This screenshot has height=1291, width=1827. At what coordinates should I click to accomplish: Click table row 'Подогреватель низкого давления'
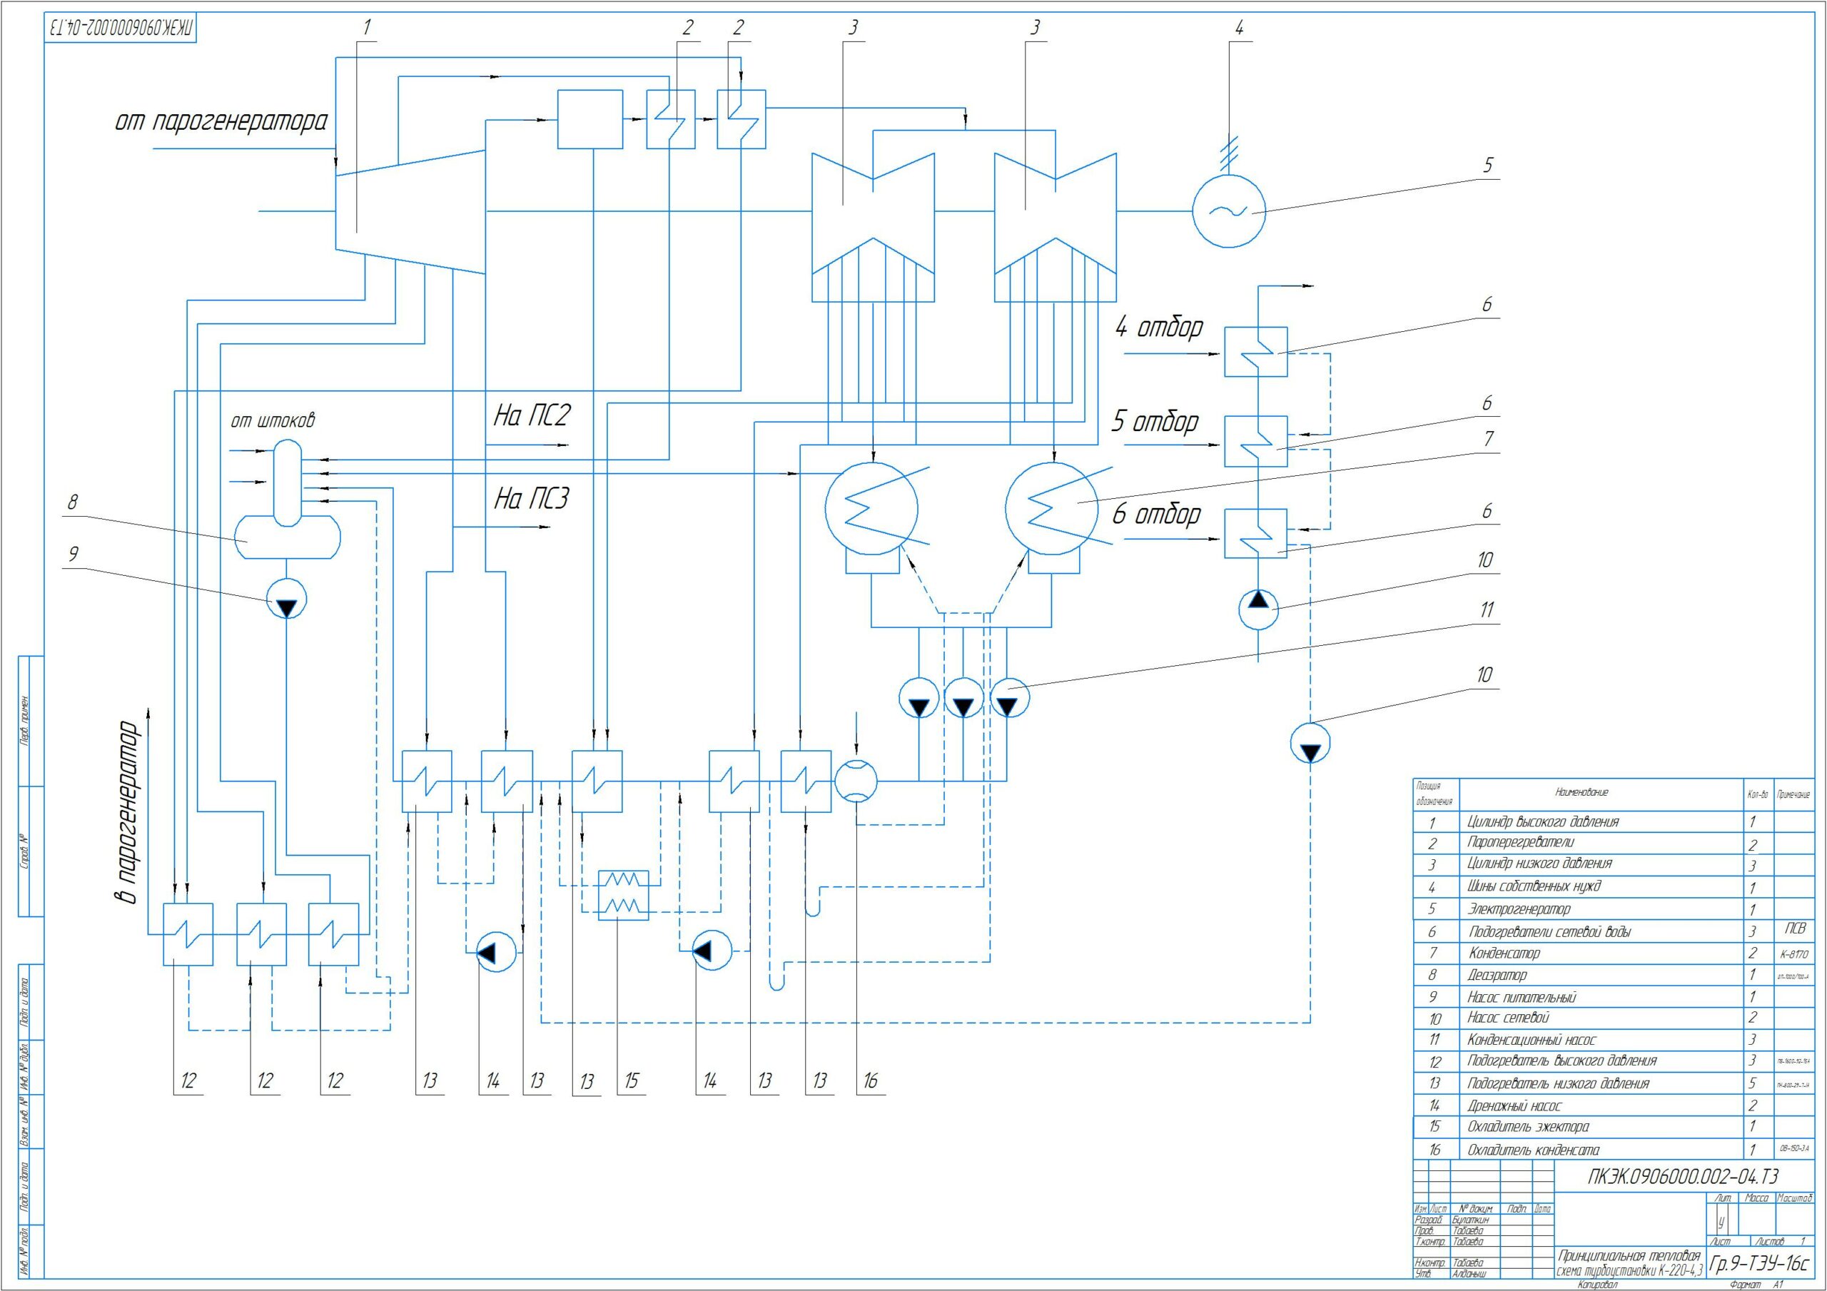tap(1612, 1083)
